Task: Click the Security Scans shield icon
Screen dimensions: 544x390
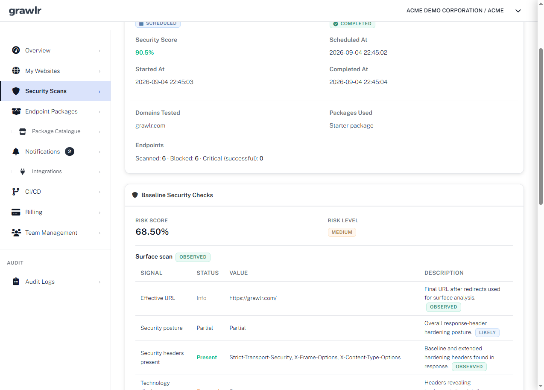Action: pos(16,91)
